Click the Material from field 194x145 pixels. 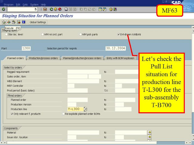(x=83, y=132)
